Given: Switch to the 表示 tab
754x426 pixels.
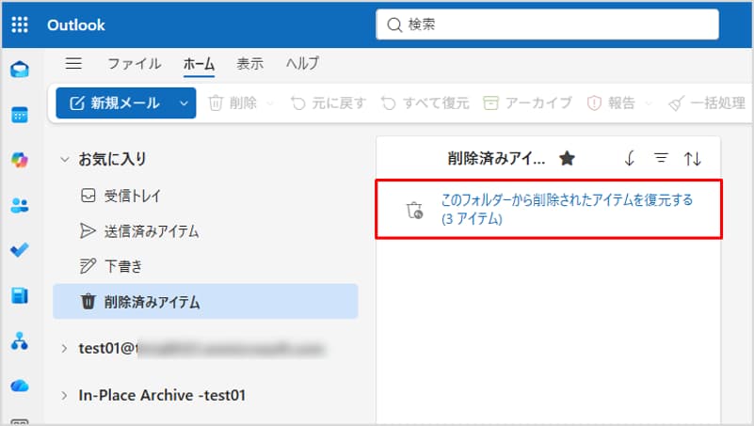Looking at the screenshot, I should [249, 64].
